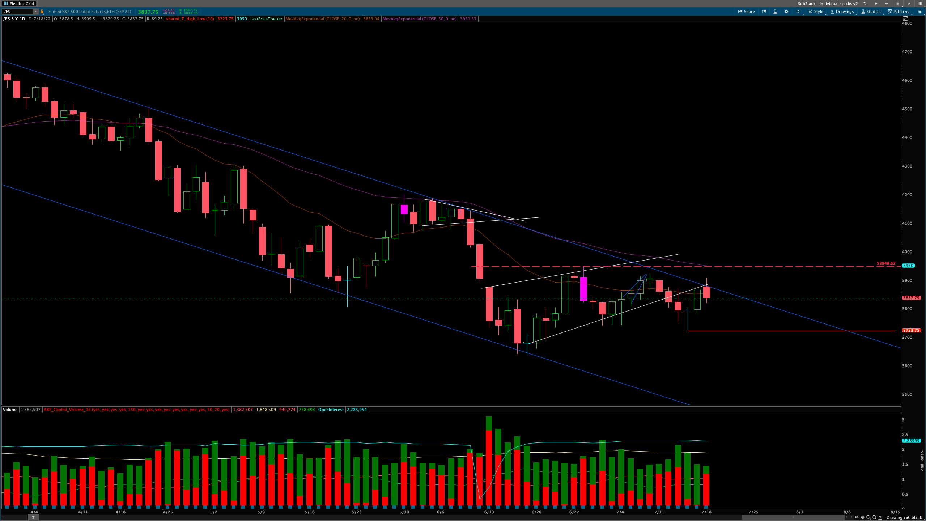Image resolution: width=926 pixels, height=521 pixels.
Task: Click the zoom in magnifier icon
Action: pos(868,517)
